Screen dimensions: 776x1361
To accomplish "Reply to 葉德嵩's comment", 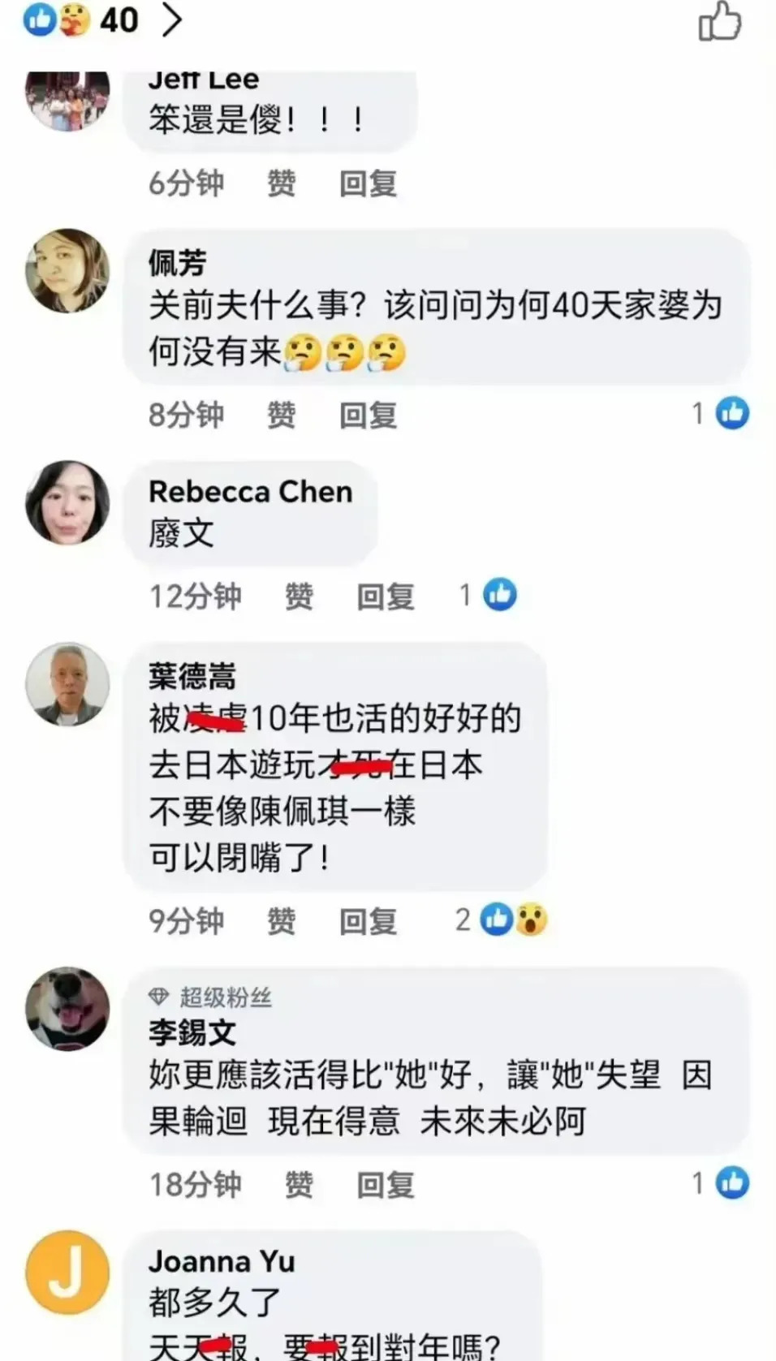I will point(368,921).
